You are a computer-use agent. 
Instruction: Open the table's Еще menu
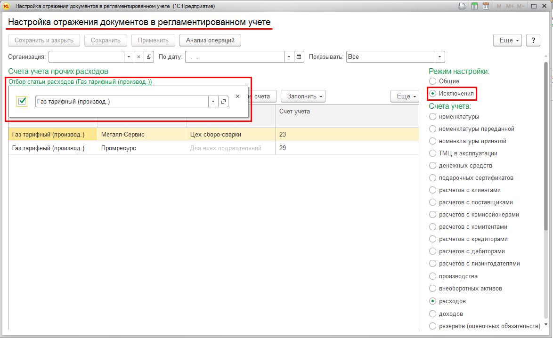pyautogui.click(x=405, y=96)
